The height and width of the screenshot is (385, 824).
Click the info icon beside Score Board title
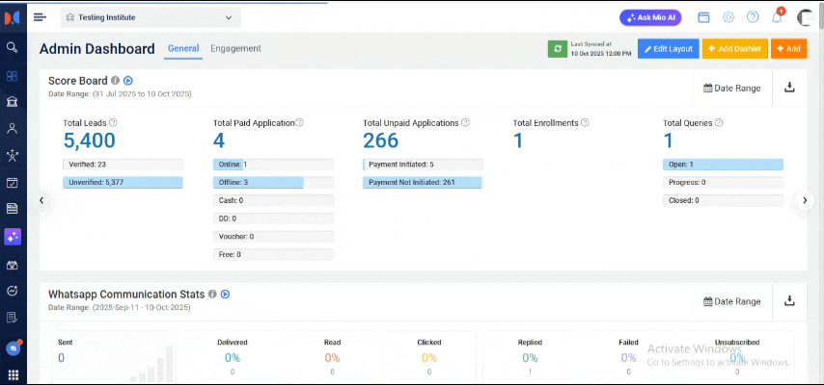tap(116, 81)
